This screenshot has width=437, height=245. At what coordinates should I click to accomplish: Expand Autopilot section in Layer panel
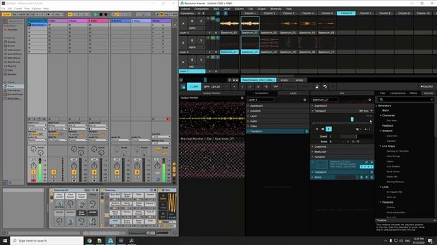277,111
